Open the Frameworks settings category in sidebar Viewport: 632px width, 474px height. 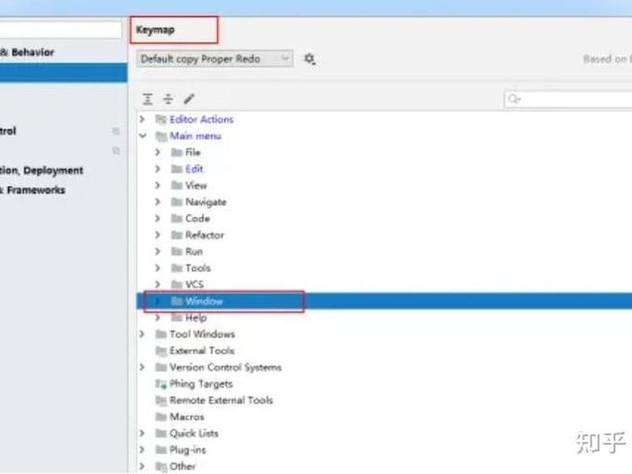click(x=32, y=190)
